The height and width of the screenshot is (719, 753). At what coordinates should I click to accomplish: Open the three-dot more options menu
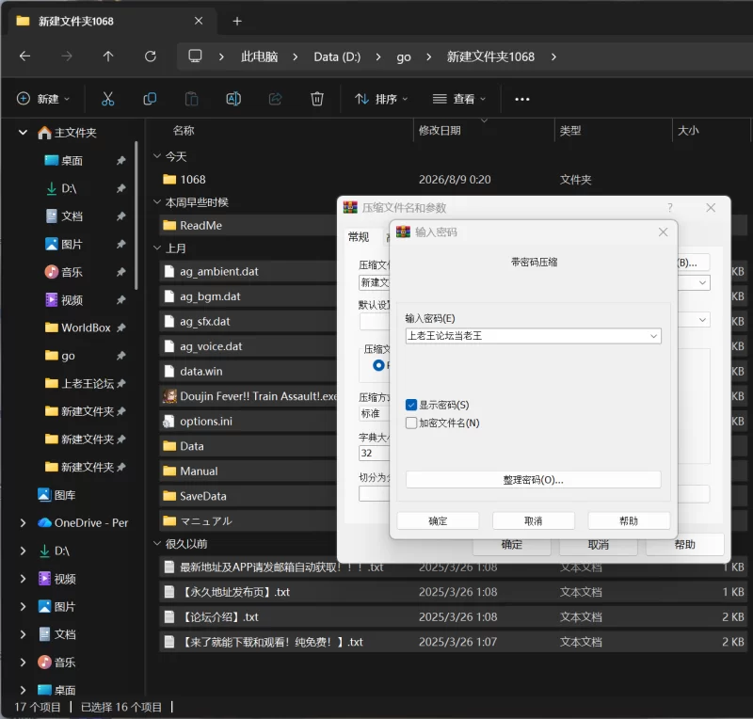click(x=522, y=99)
